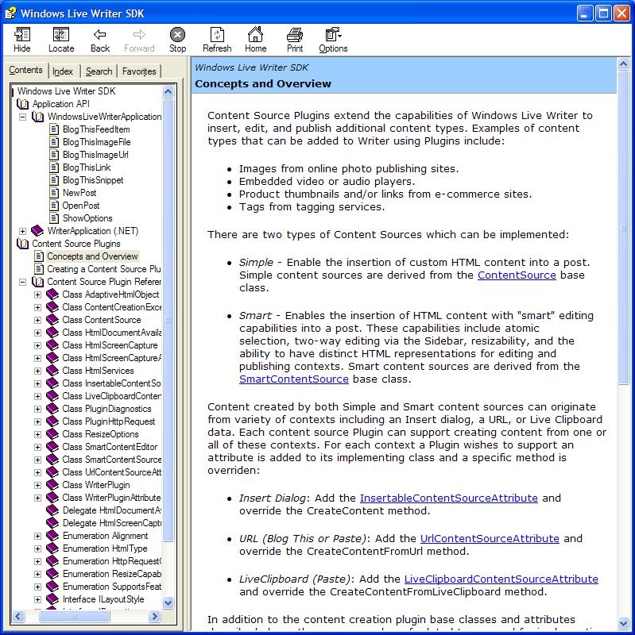
Task: Click the WriterApplication (.NET) book icon
Action: point(37,231)
